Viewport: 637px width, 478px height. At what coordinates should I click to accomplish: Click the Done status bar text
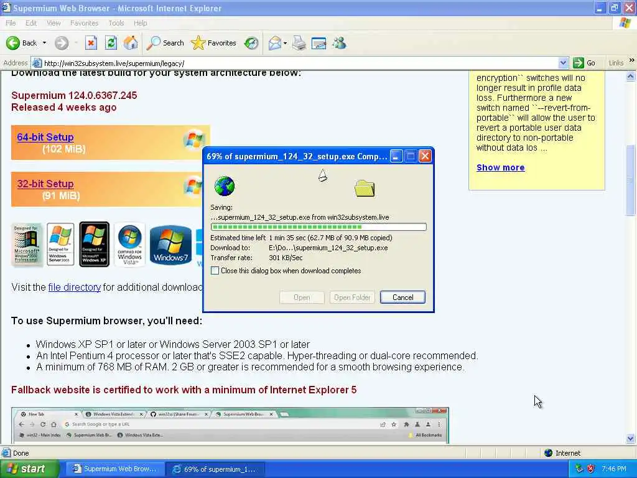(x=21, y=453)
